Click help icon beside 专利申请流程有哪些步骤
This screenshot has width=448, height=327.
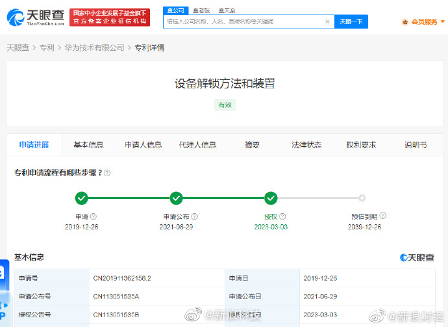tap(107, 173)
